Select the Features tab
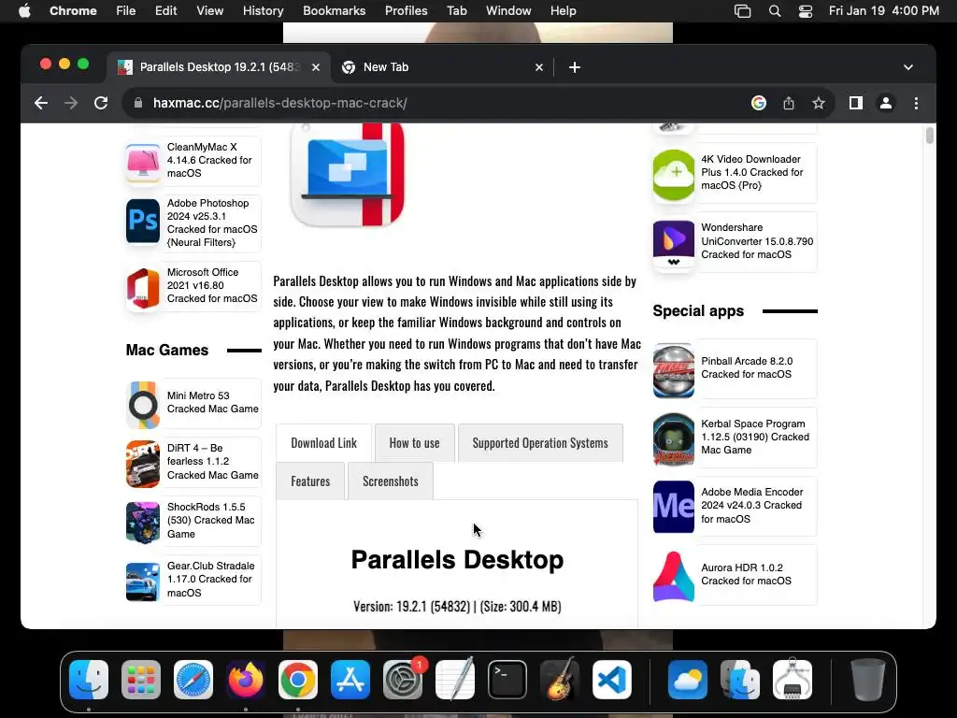Image resolution: width=957 pixels, height=718 pixels. [310, 481]
